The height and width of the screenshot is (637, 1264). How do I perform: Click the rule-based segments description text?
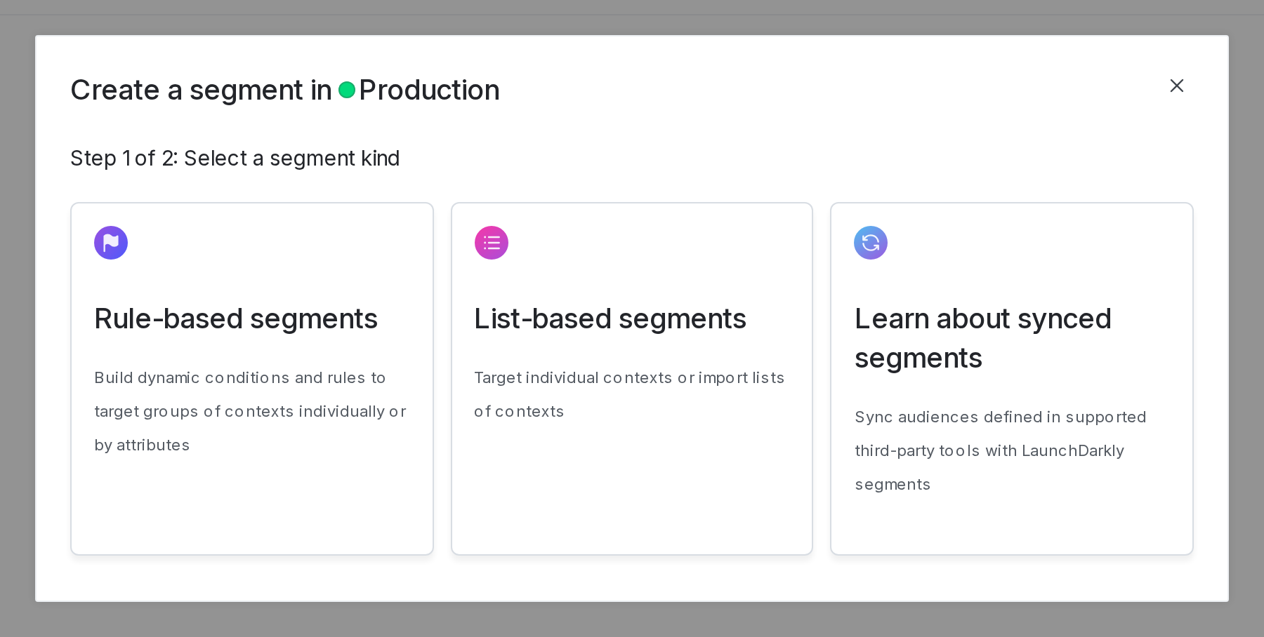point(250,412)
